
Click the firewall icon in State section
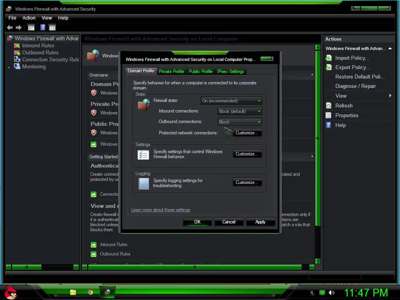pos(144,105)
